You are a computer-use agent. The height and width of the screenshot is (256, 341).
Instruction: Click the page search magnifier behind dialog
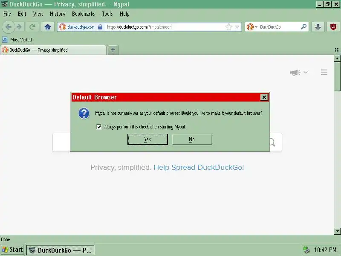click(273, 143)
